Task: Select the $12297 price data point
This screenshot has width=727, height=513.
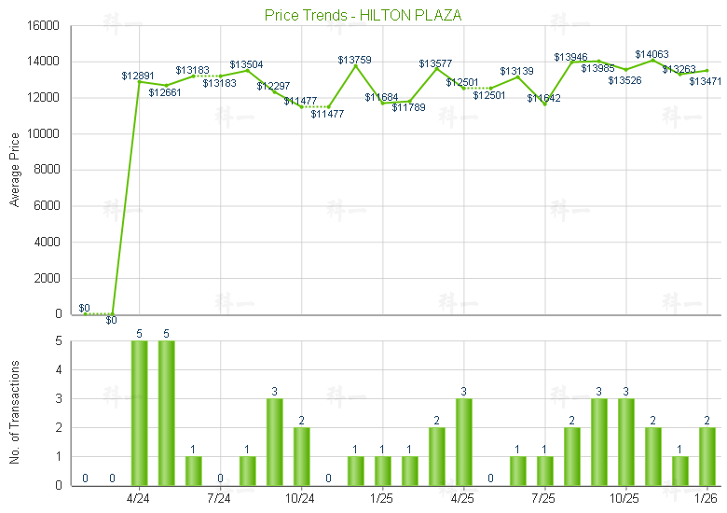Action: coord(274,92)
